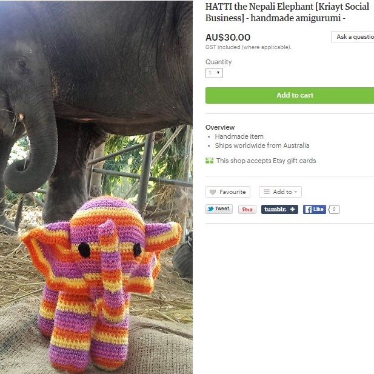The width and height of the screenshot is (374, 374).
Task: Click the Overview heading
Action: 220,127
